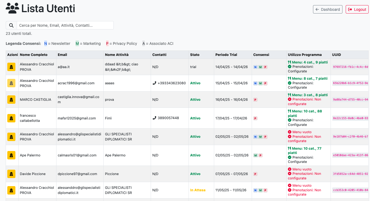The width and height of the screenshot is (370, 201).
Task: Click activity name 'Fimì'
Action: [x=108, y=118]
